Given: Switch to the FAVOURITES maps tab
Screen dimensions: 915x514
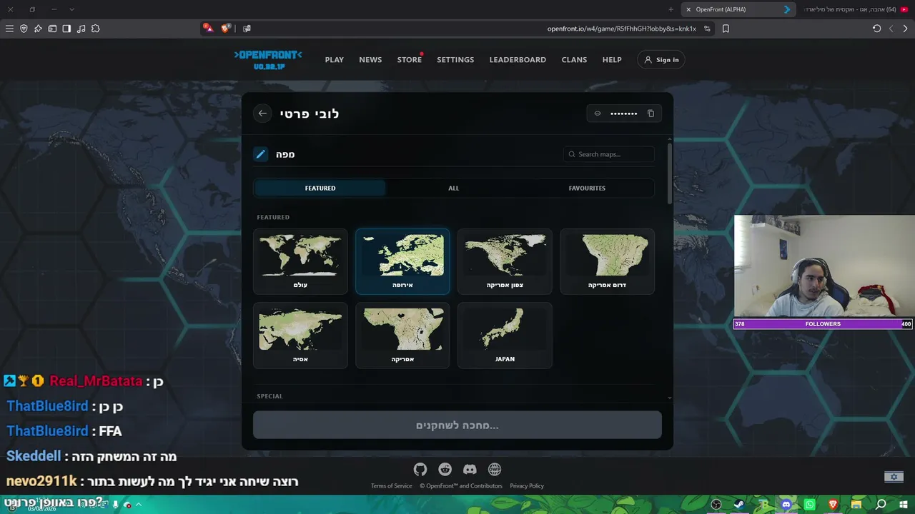Looking at the screenshot, I should pos(587,188).
